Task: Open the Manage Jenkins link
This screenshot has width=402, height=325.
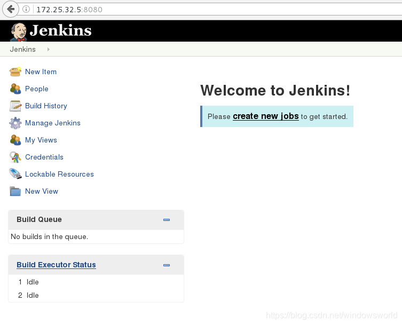Action: 53,123
